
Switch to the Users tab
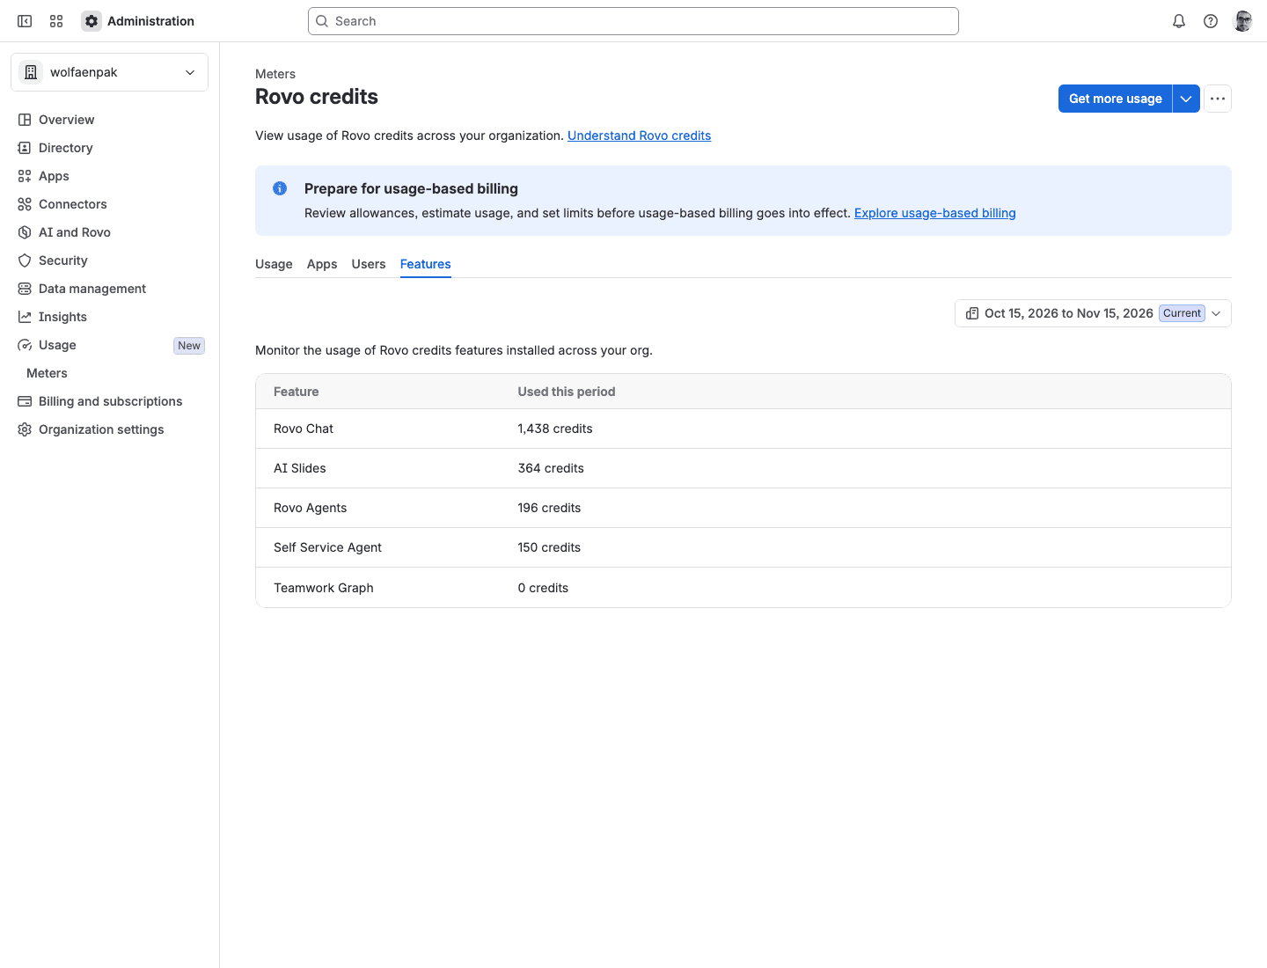click(x=369, y=264)
